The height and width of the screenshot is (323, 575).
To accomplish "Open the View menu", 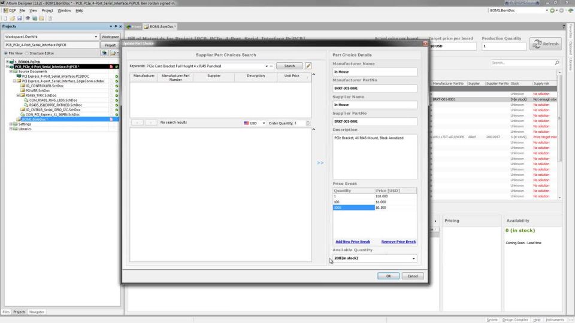I will (33, 11).
